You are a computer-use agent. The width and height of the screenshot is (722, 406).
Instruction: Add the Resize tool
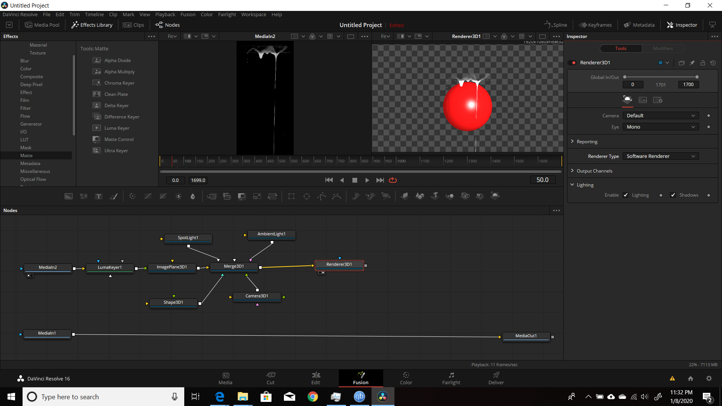257,196
